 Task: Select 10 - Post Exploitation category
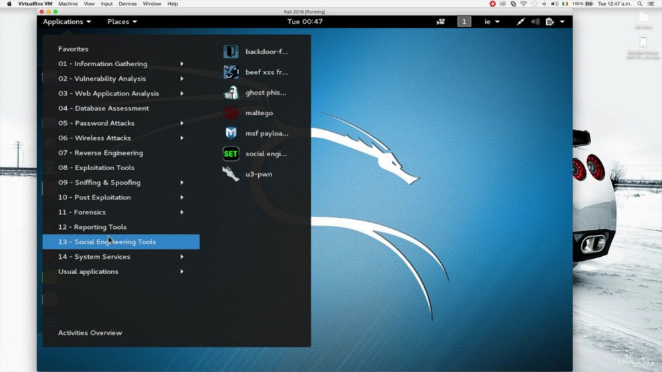(121, 197)
